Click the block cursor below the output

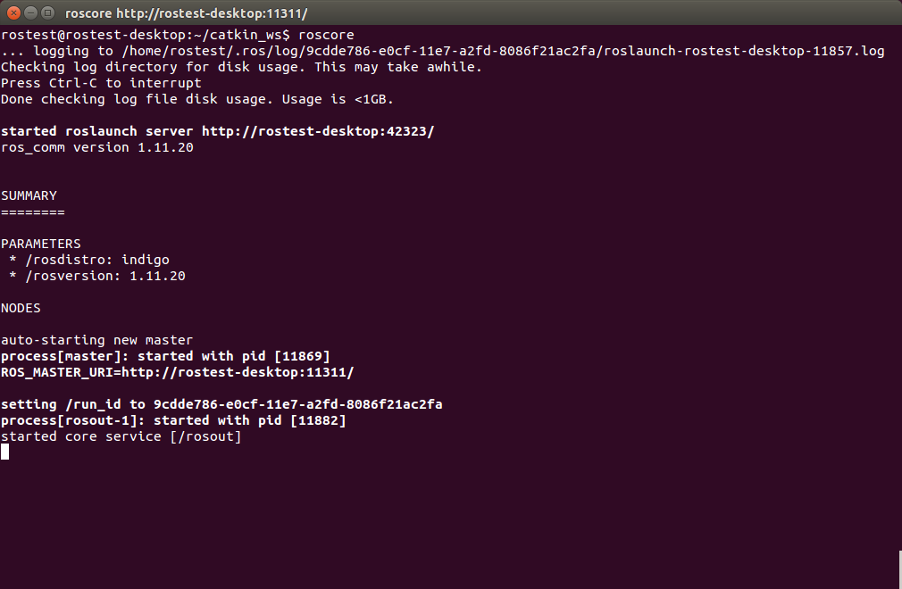[x=5, y=452]
